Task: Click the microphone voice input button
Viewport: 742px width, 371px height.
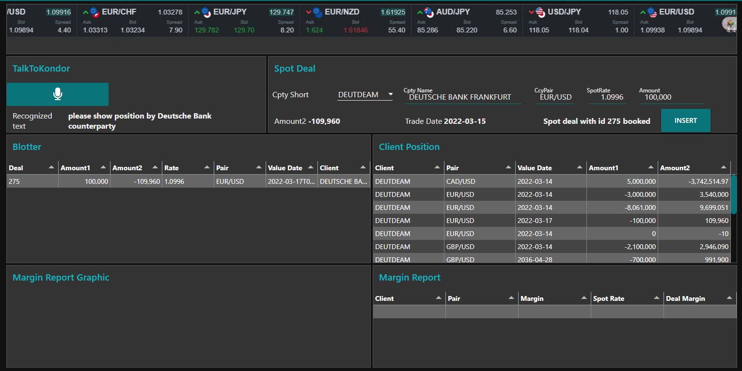Action: [58, 94]
